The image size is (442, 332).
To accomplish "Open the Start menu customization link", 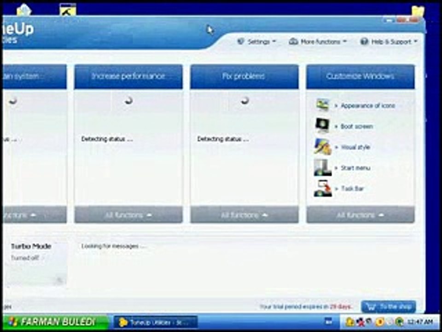I will click(x=355, y=168).
